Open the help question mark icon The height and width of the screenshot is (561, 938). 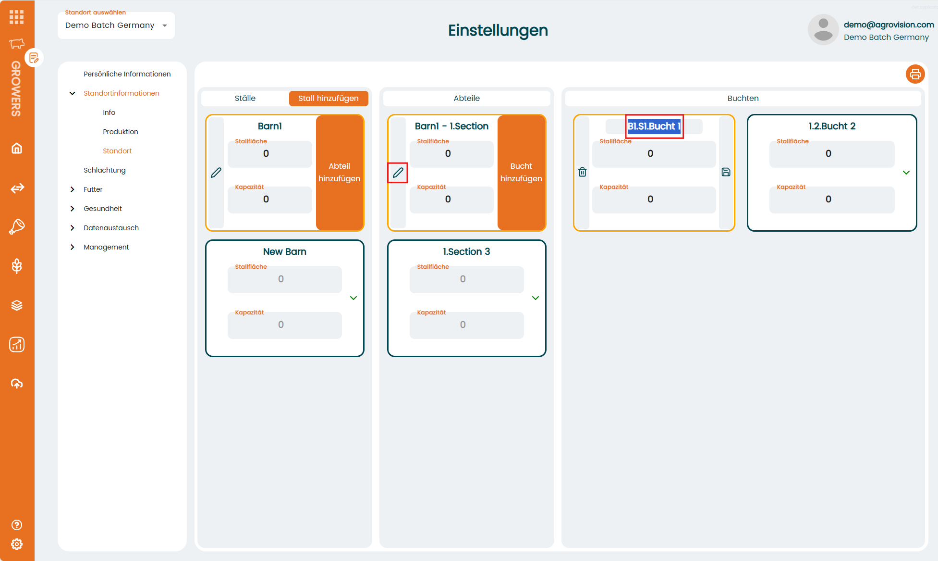pyautogui.click(x=17, y=525)
